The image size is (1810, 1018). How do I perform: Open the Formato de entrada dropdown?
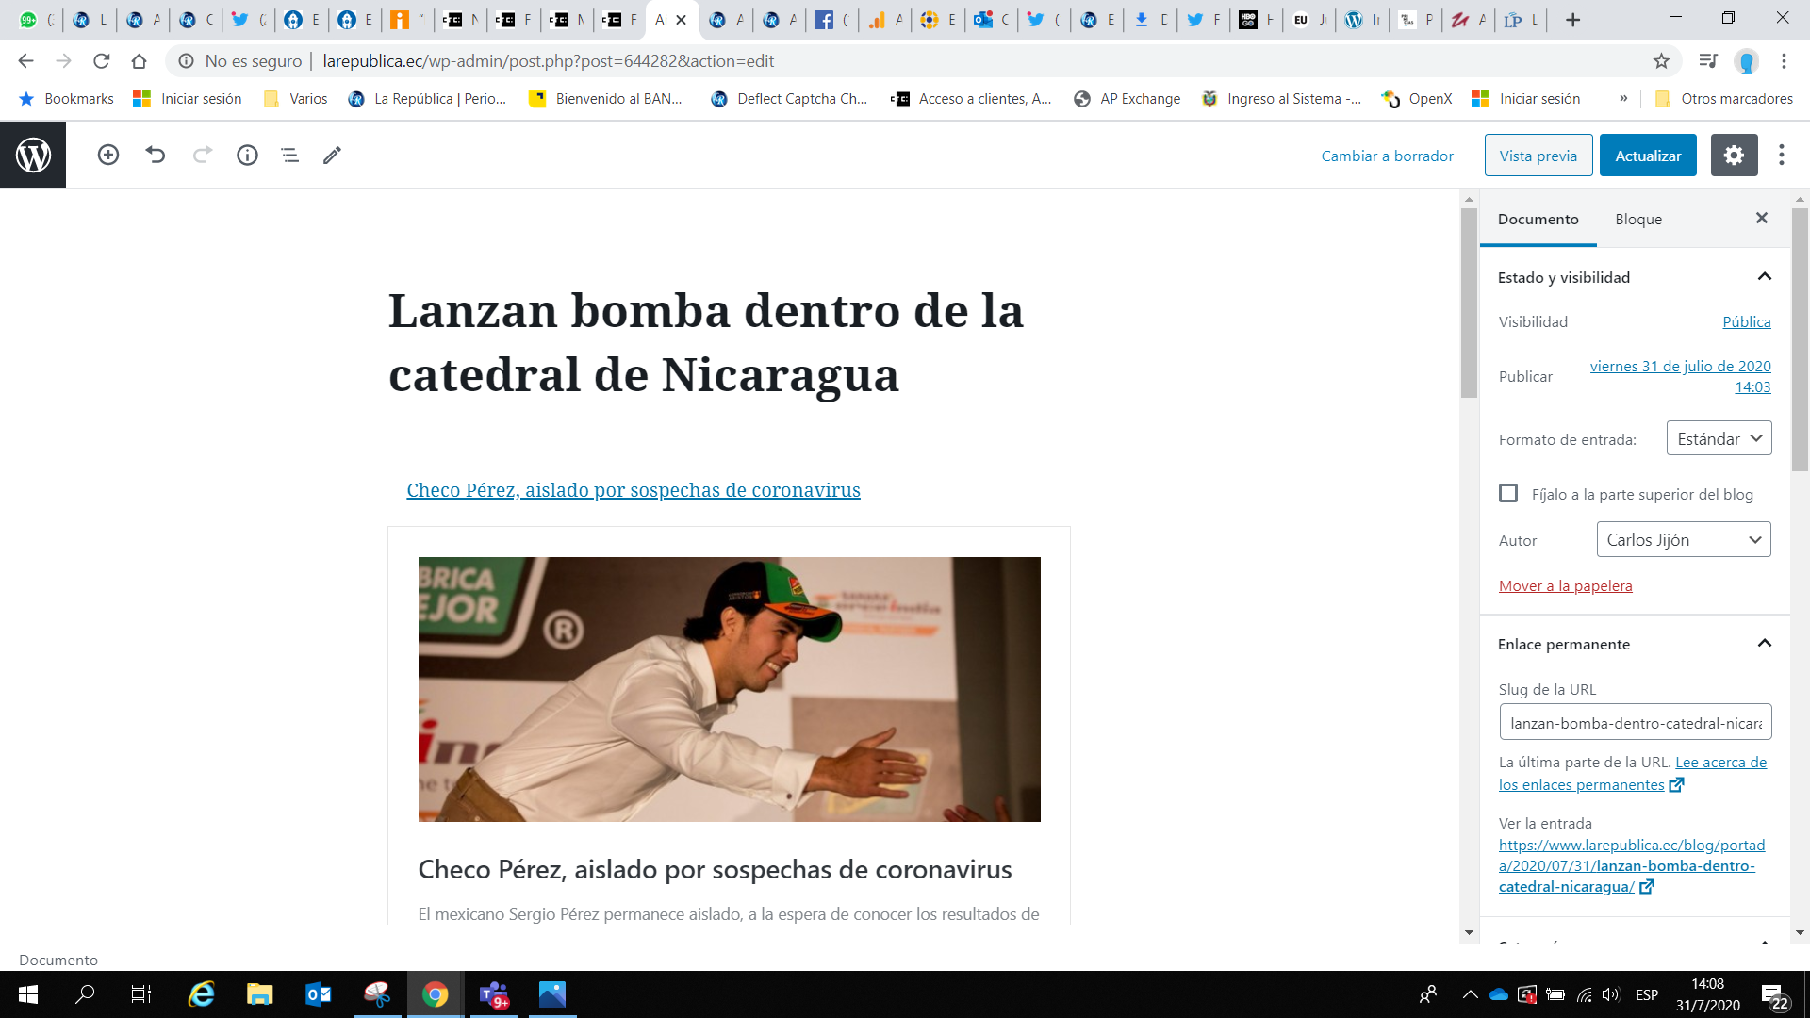click(1719, 438)
